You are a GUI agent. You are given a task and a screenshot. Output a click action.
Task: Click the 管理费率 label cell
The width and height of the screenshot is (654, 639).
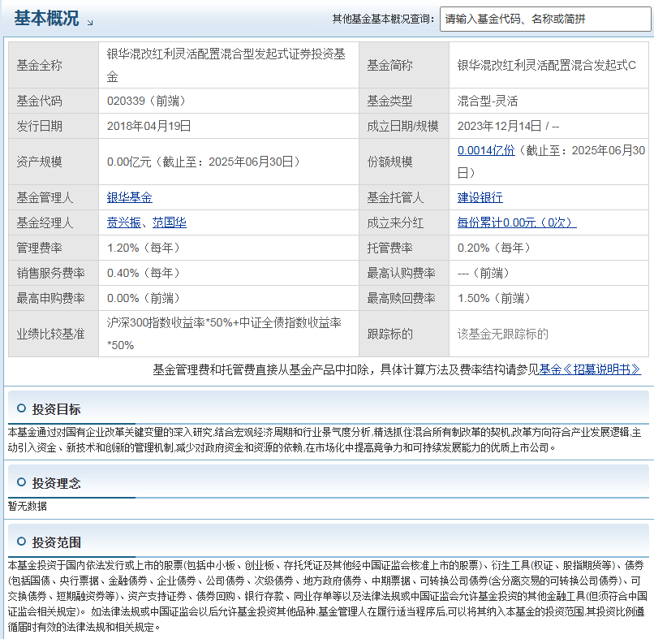[54, 248]
